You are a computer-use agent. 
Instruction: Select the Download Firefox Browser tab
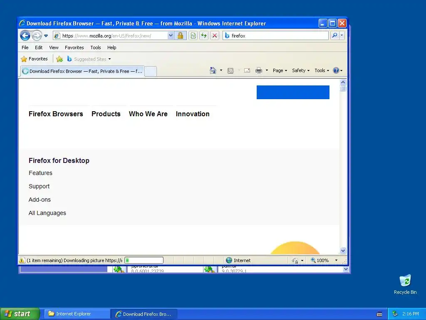83,71
